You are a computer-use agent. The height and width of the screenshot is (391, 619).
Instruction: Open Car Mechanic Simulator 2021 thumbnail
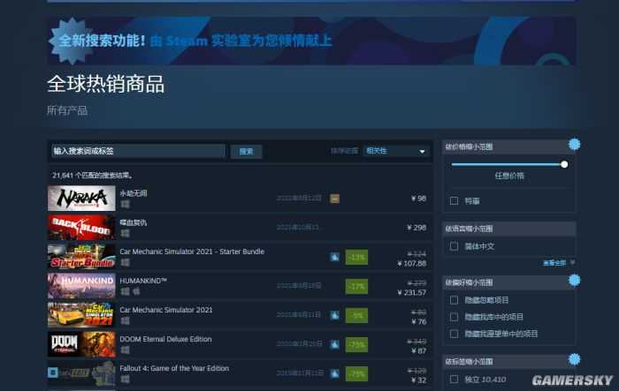pos(81,315)
